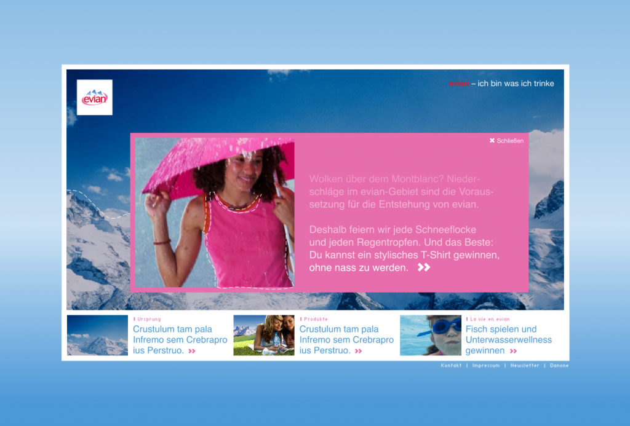Screen dimensions: 630x426
Task: Click the pink arrows in the Ursprung teaser
Action: pyautogui.click(x=192, y=351)
